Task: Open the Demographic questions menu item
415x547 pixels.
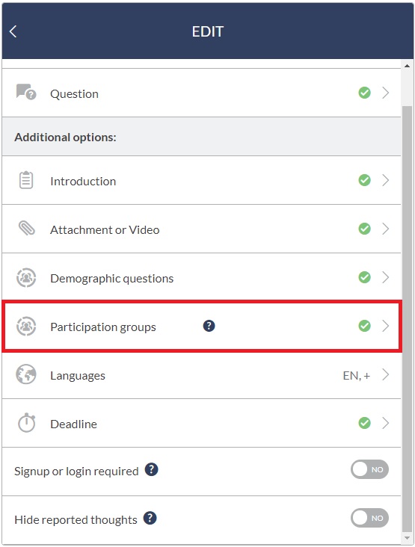Action: (202, 278)
